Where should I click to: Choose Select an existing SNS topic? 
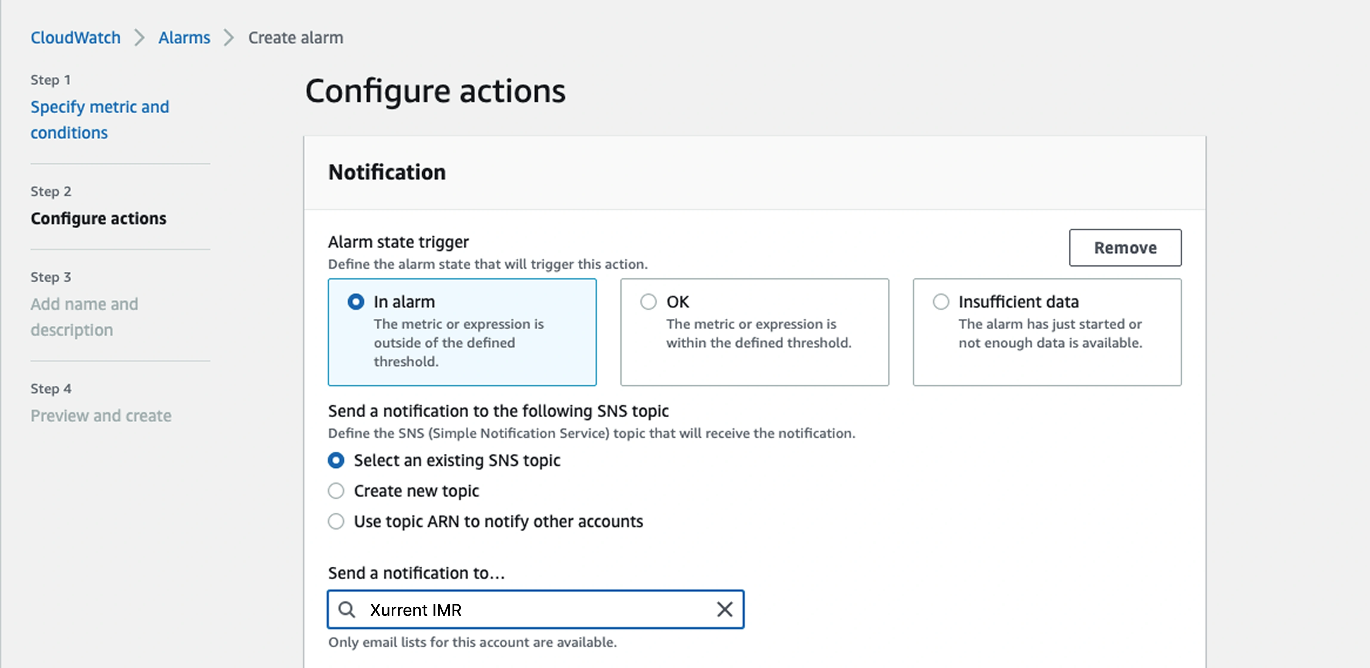(x=336, y=460)
